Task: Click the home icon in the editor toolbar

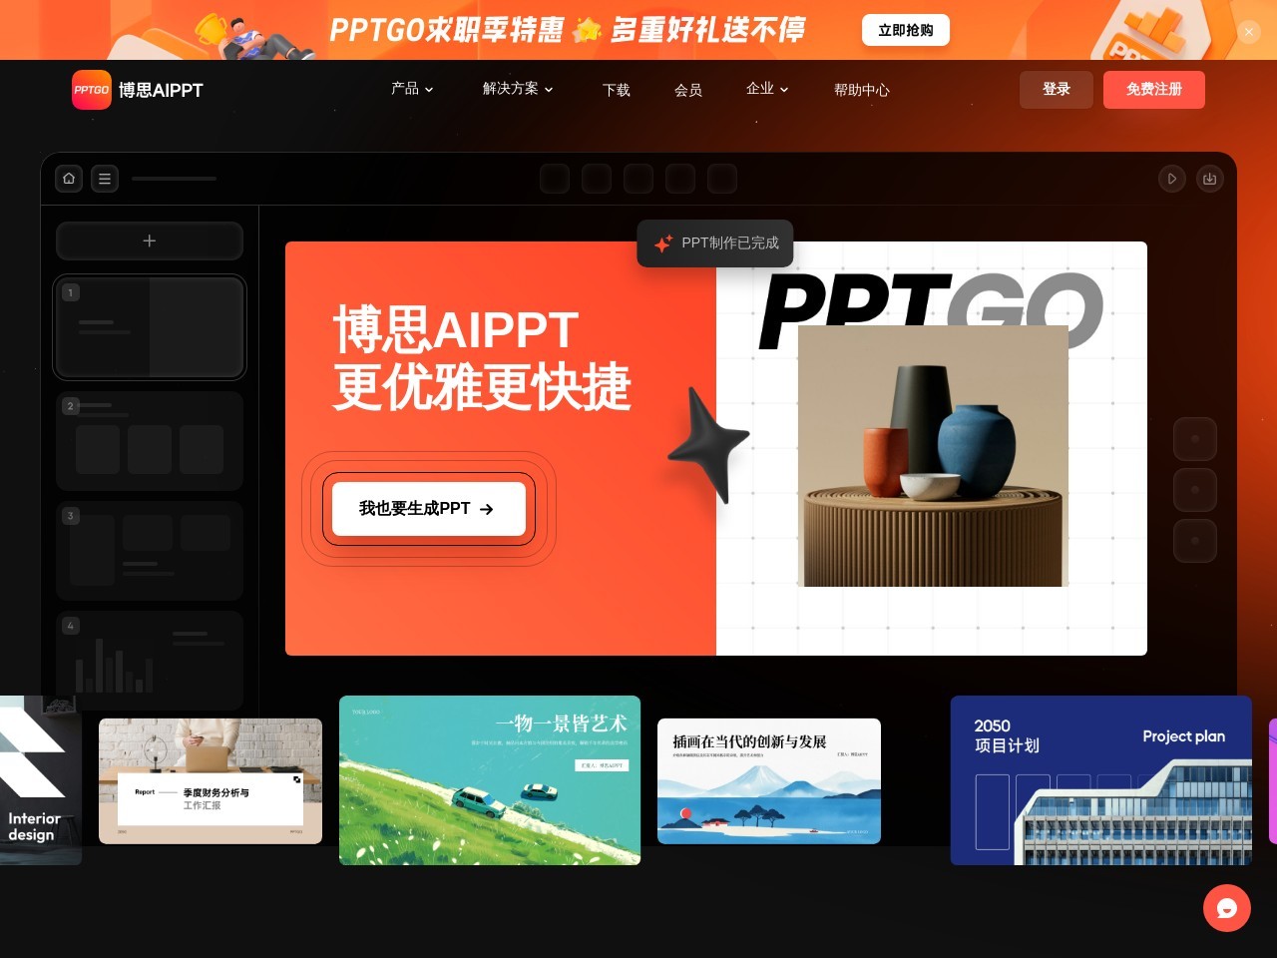Action: [x=69, y=179]
